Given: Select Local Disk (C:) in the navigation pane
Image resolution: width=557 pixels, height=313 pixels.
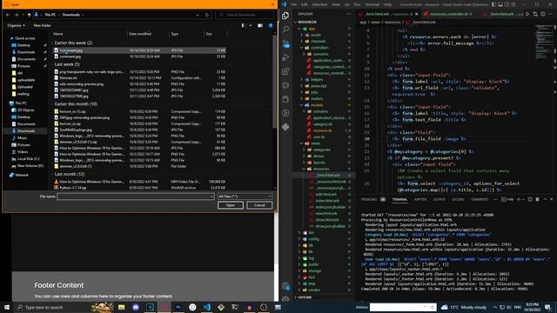Looking at the screenshot, I should click(x=28, y=158).
